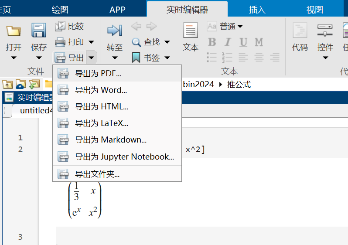Select 导出为 Markdown... menu item
348x245 pixels.
[x=117, y=140]
